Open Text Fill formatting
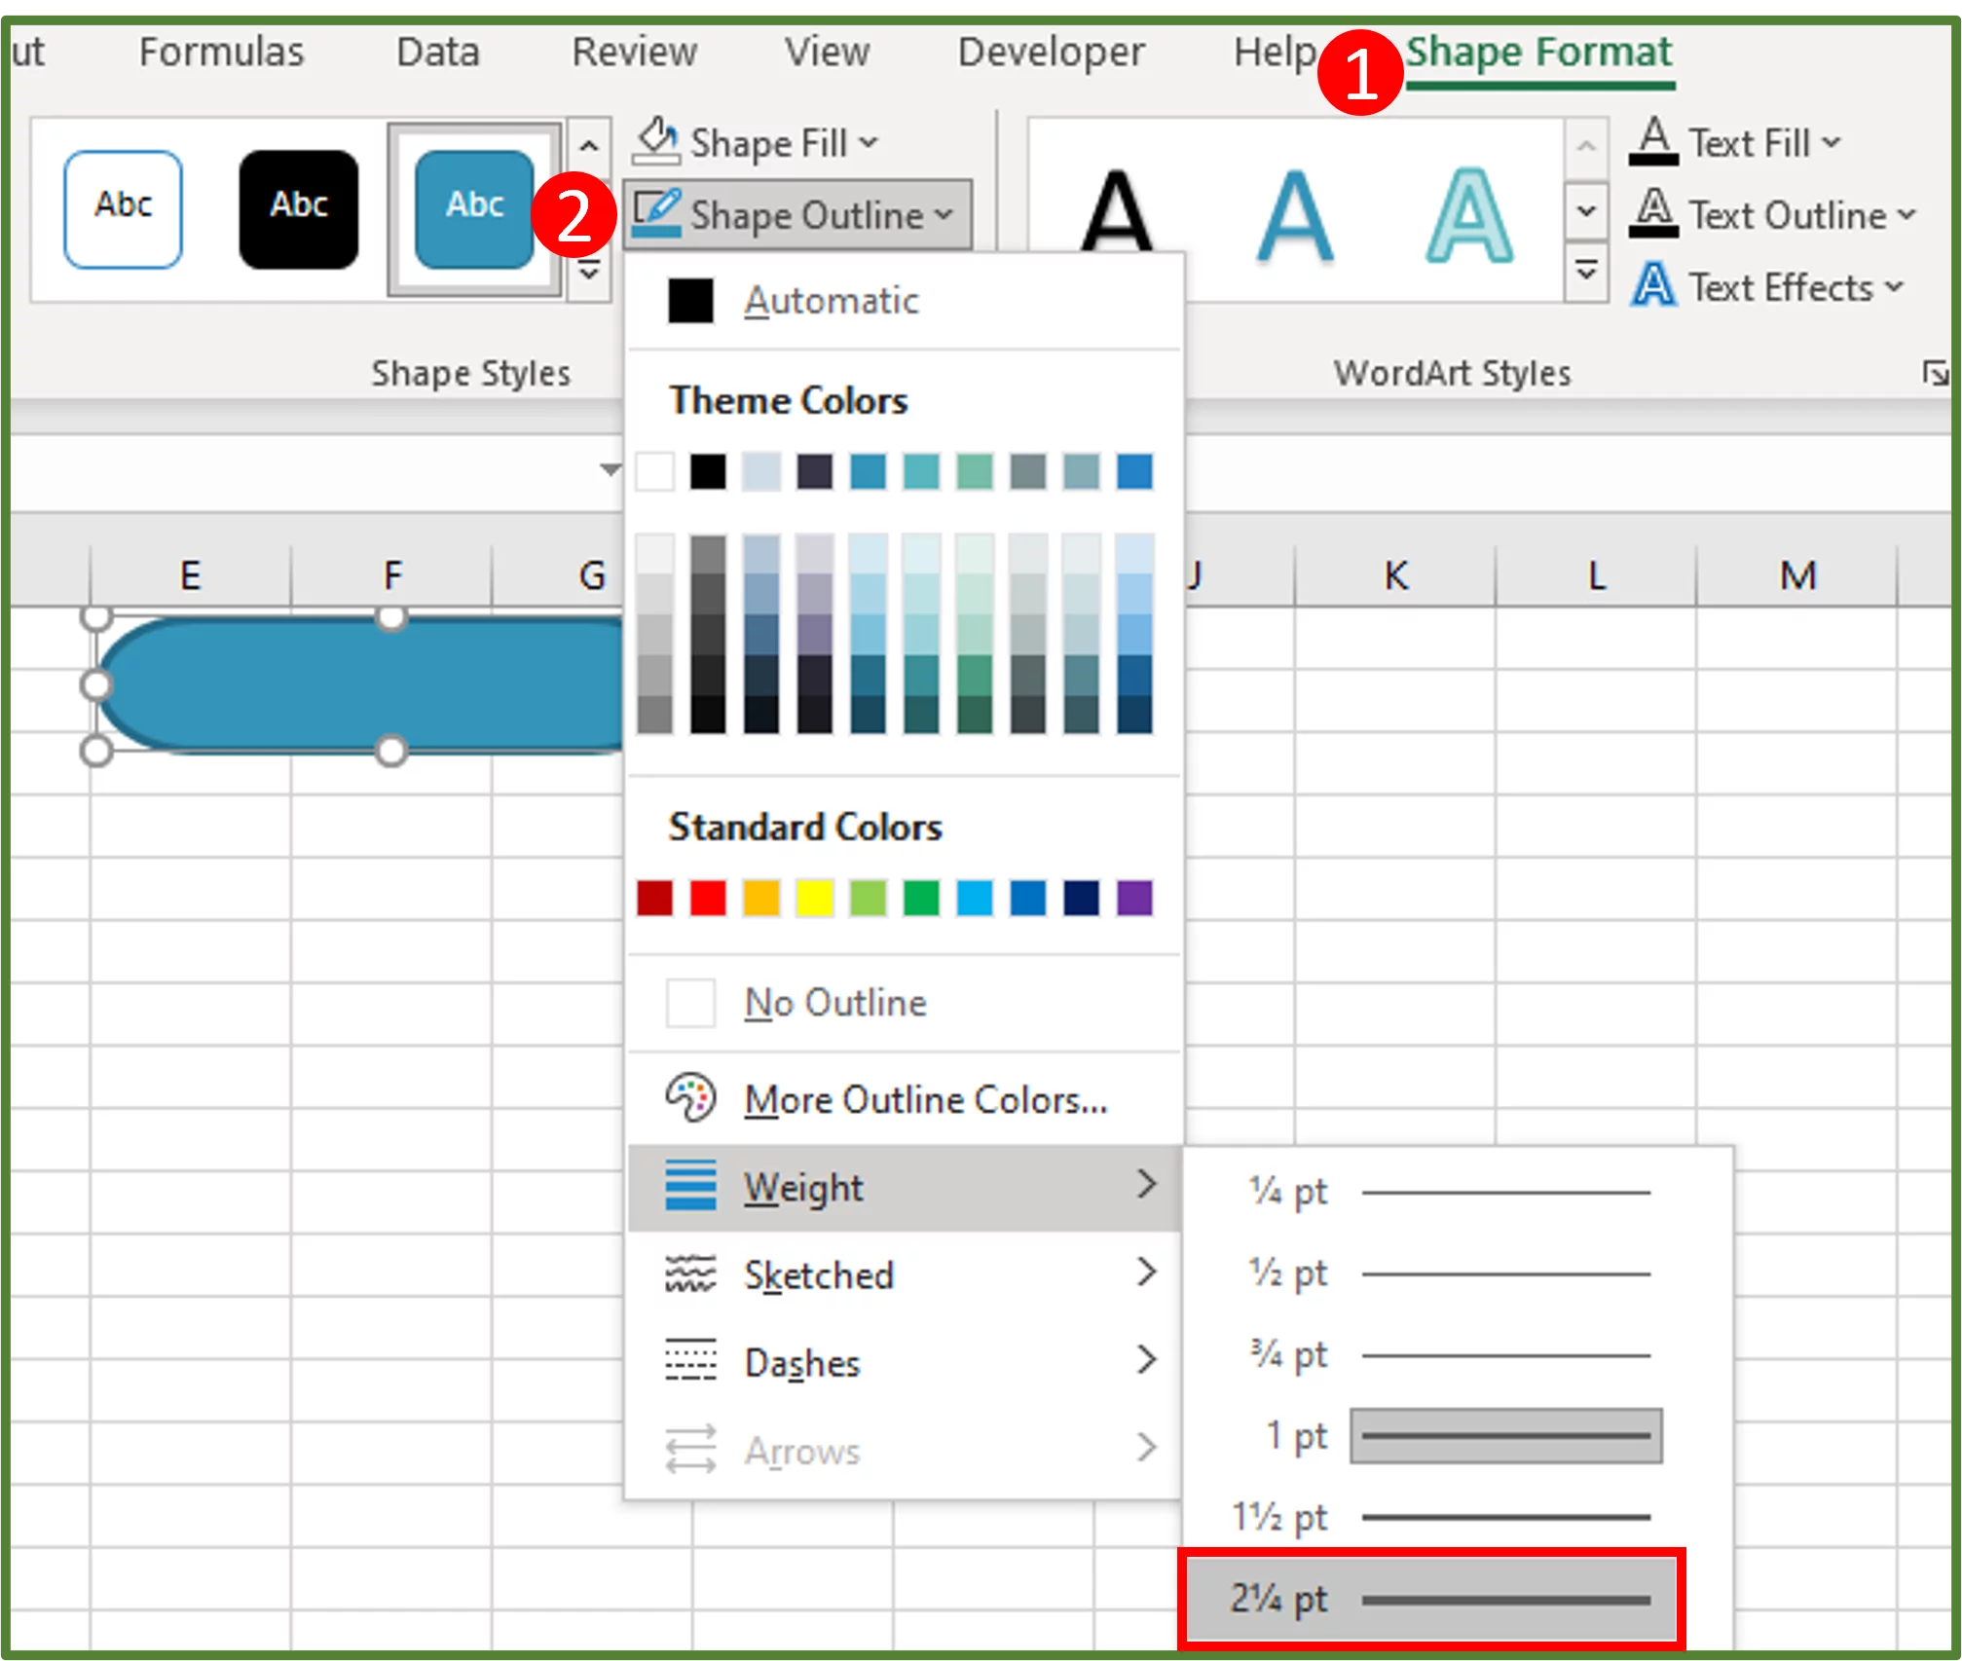This screenshot has width=1962, height=1661. coord(1655,141)
